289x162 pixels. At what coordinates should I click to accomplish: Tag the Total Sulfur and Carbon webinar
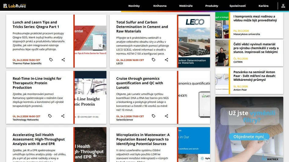(x=154, y=60)
